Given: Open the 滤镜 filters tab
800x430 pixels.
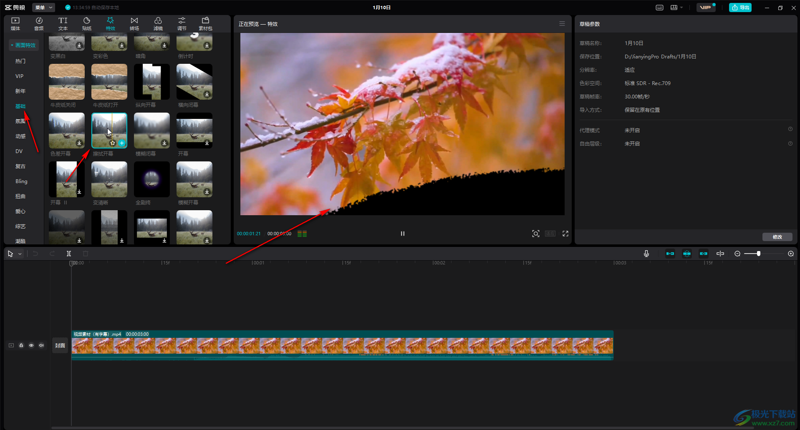Looking at the screenshot, I should [158, 24].
